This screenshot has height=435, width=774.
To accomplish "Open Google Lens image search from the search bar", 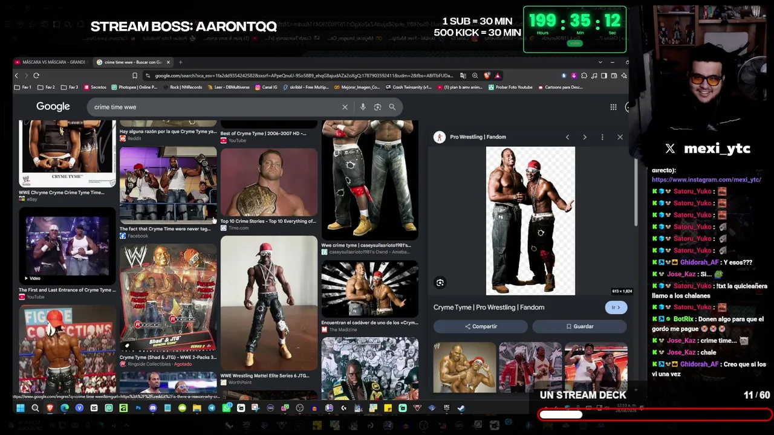I will [377, 107].
